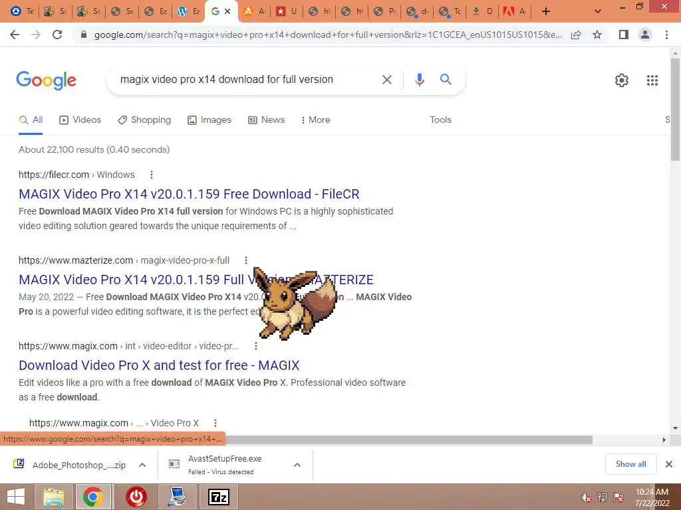This screenshot has height=510, width=681.
Task: Expand the More search filters
Action: (x=316, y=120)
